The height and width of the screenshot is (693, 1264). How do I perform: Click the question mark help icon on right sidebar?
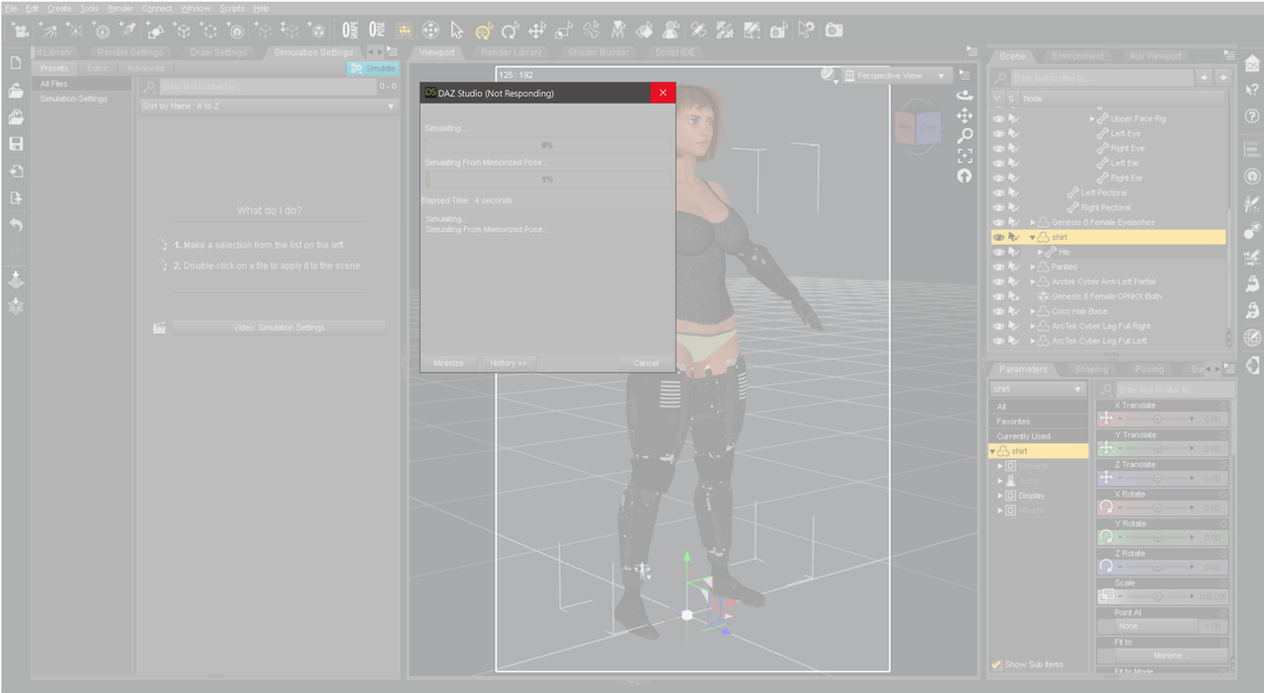[1253, 116]
